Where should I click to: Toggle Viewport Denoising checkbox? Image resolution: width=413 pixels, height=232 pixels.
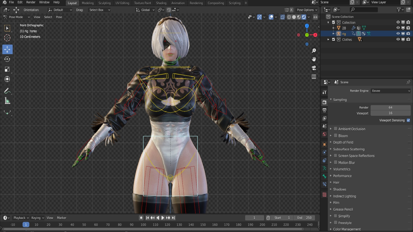click(408, 120)
